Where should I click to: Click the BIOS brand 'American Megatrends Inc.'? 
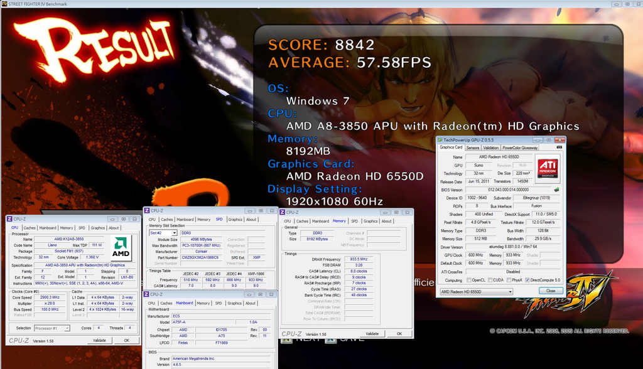220,358
